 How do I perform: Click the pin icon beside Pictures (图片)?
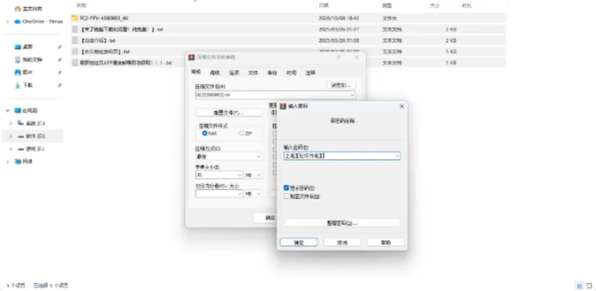pyautogui.click(x=60, y=72)
